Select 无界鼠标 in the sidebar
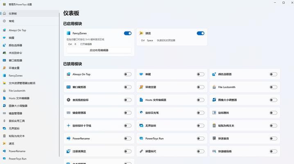 pos(29,128)
